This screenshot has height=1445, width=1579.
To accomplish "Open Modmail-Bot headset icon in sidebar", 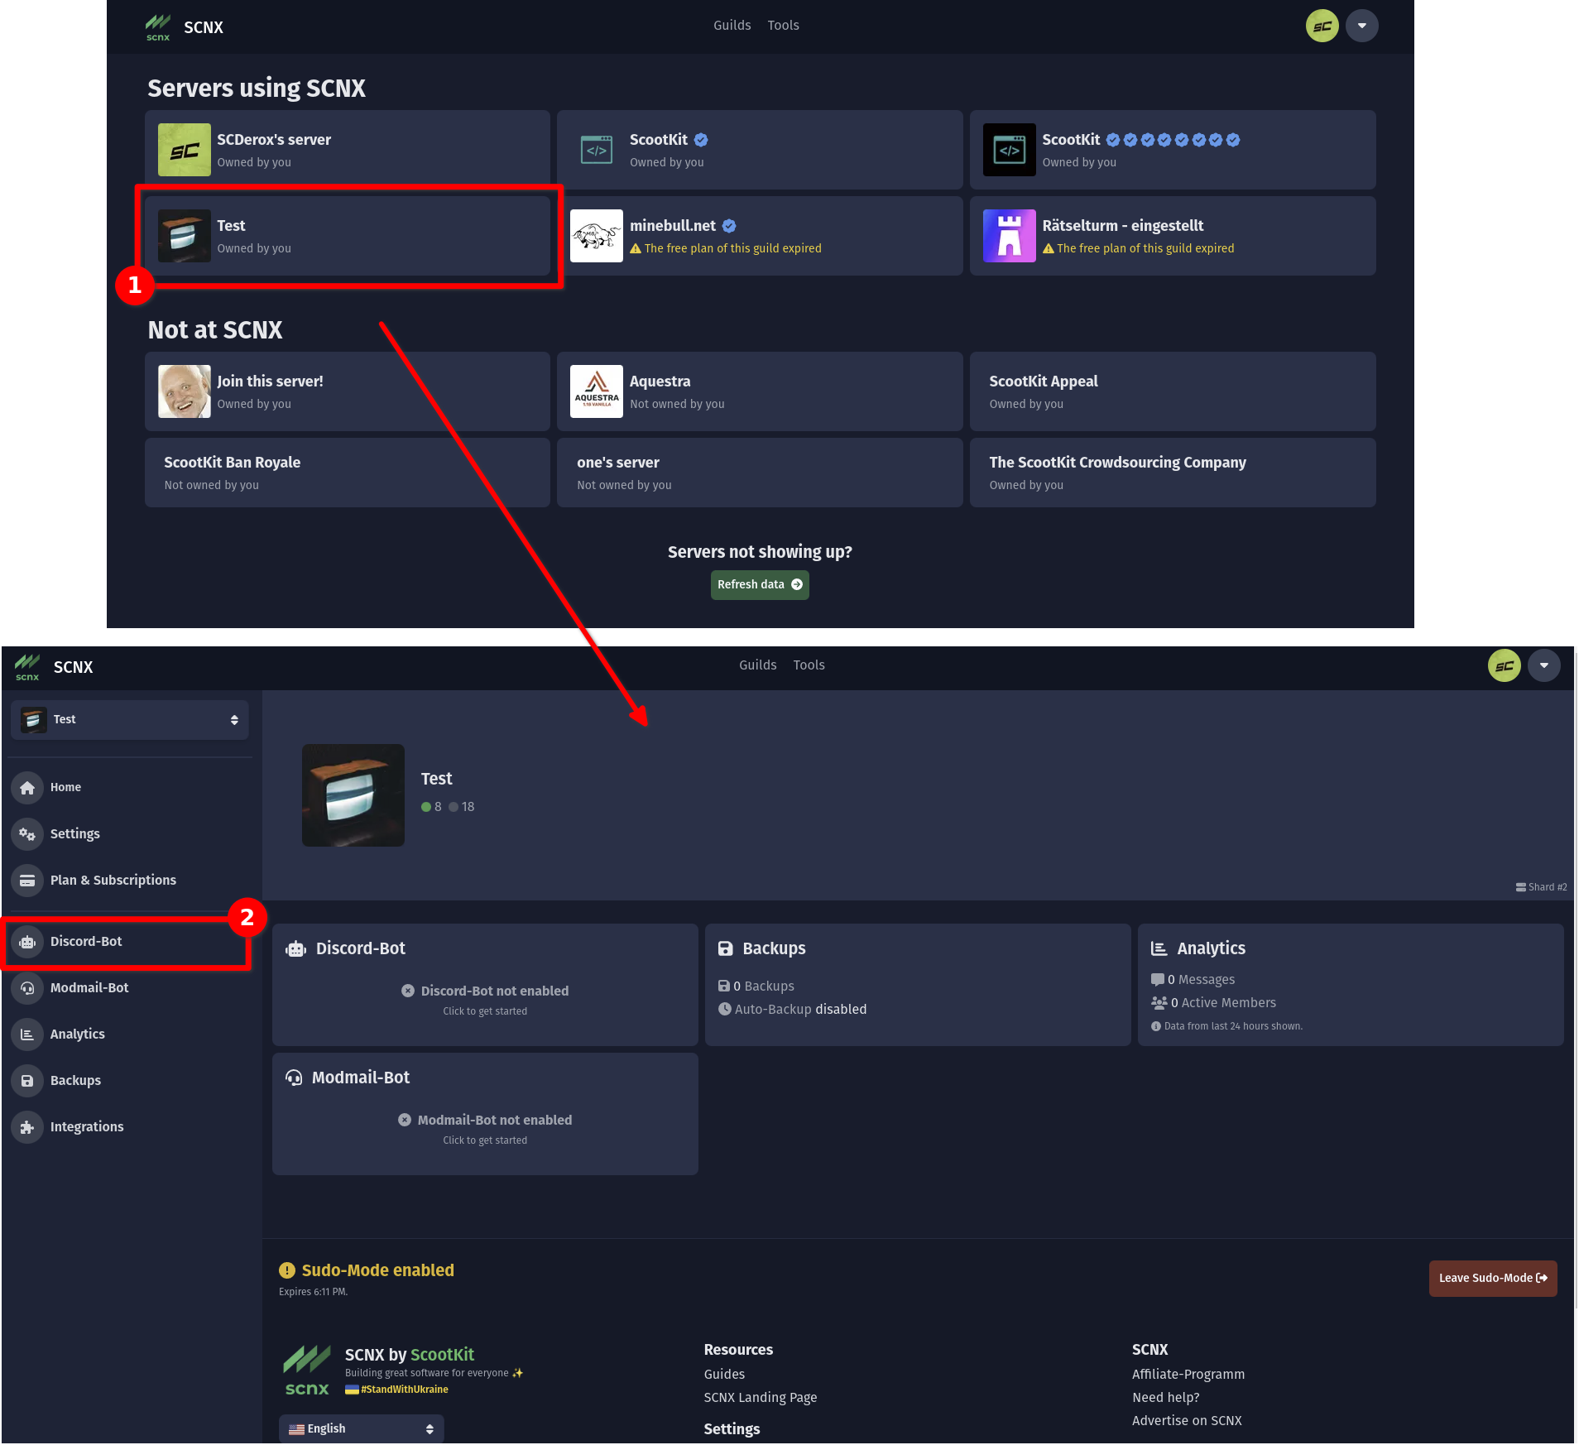I will coord(27,988).
